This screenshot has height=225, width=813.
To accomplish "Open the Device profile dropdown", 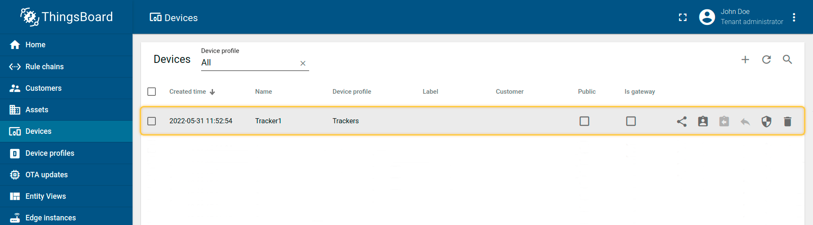I will [249, 62].
